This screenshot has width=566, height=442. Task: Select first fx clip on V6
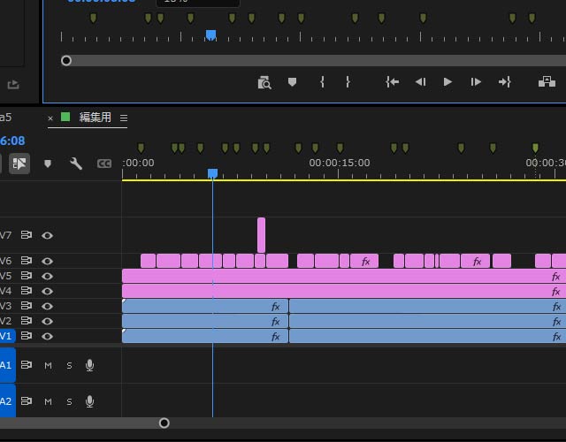[x=364, y=261]
